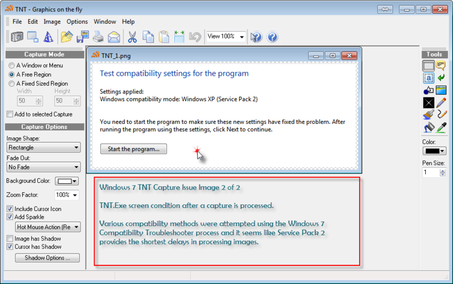Maximize the TNT_1.png child window
This screenshot has width=453, height=284.
(x=332, y=55)
